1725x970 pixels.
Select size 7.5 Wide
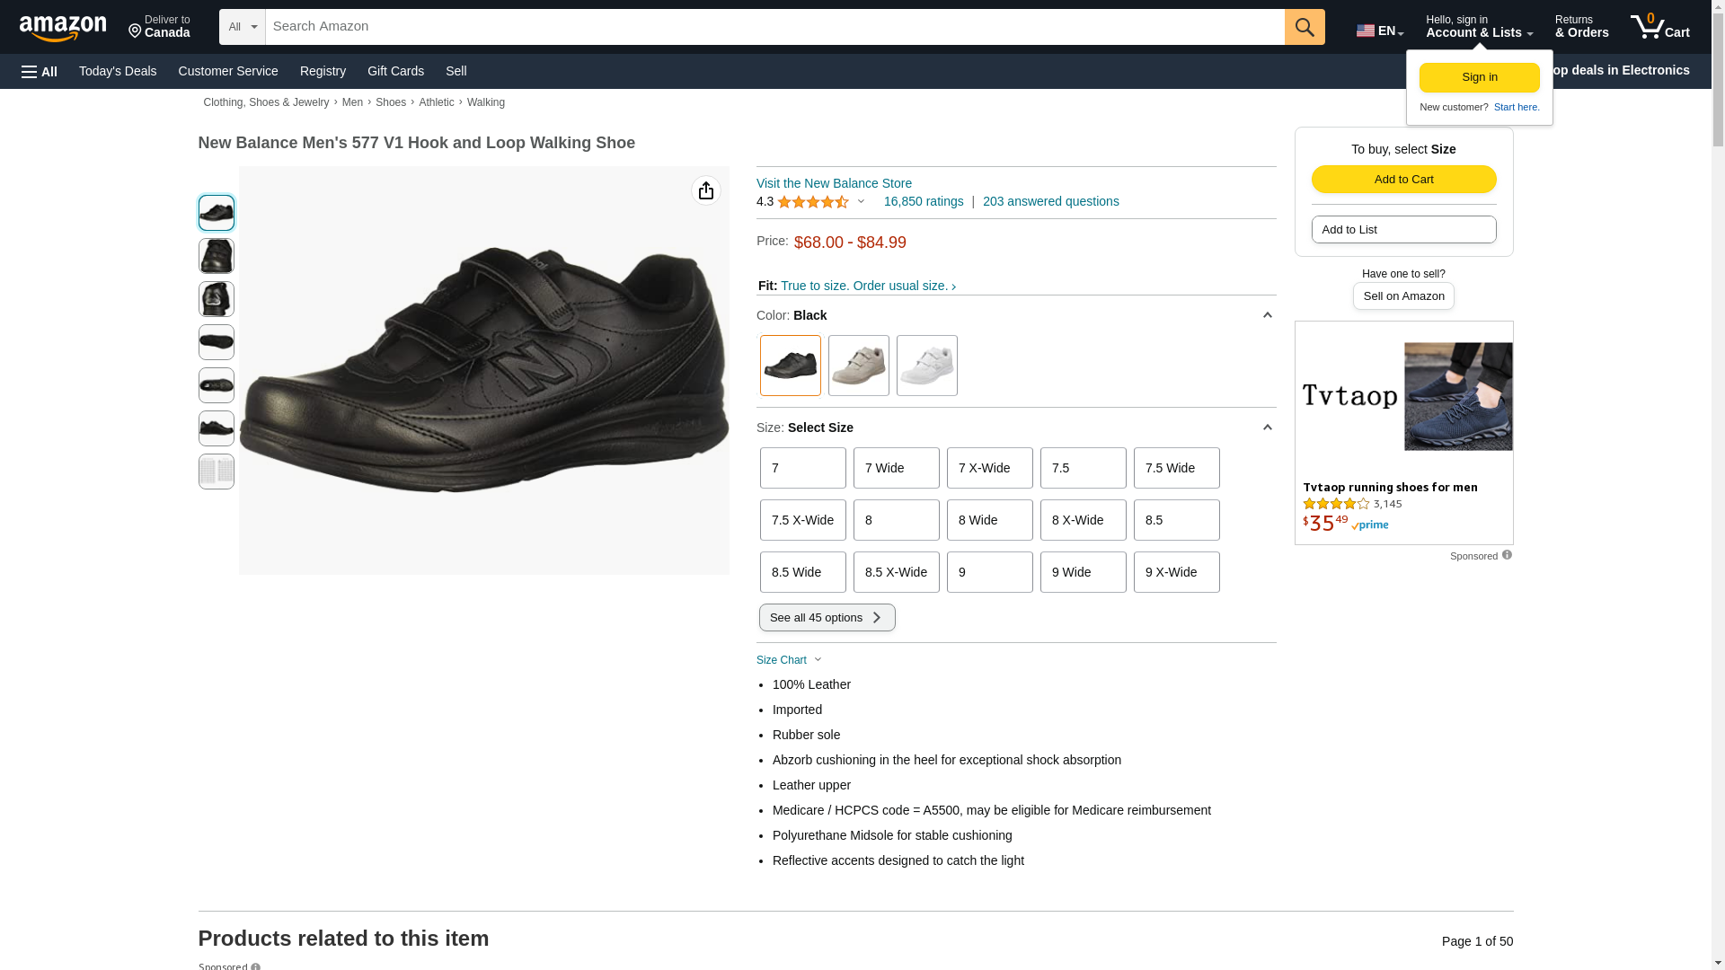(1176, 468)
